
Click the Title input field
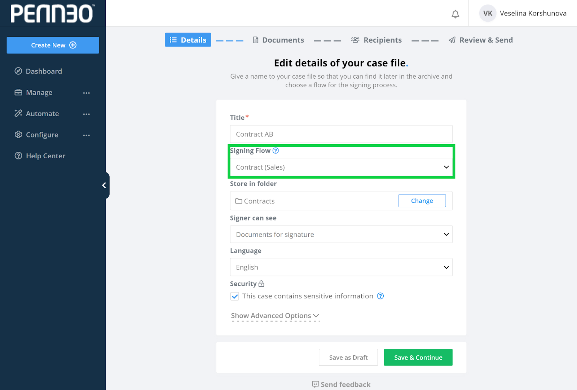tap(341, 134)
